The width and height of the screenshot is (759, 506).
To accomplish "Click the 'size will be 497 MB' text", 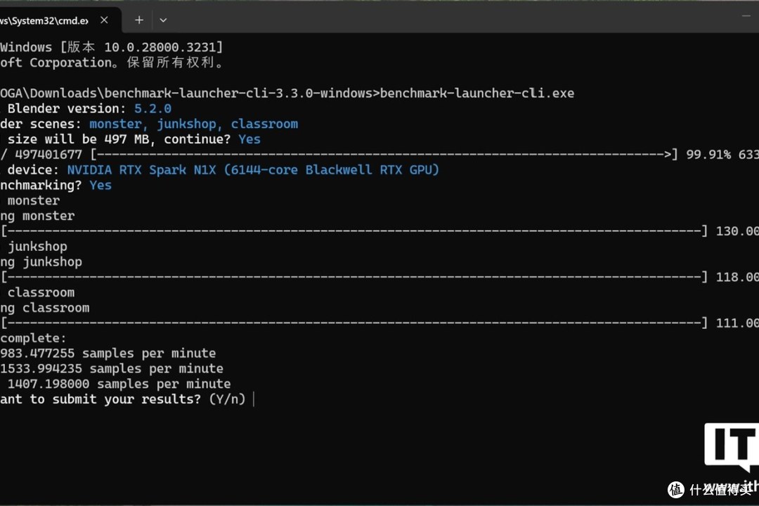I will click(x=78, y=139).
